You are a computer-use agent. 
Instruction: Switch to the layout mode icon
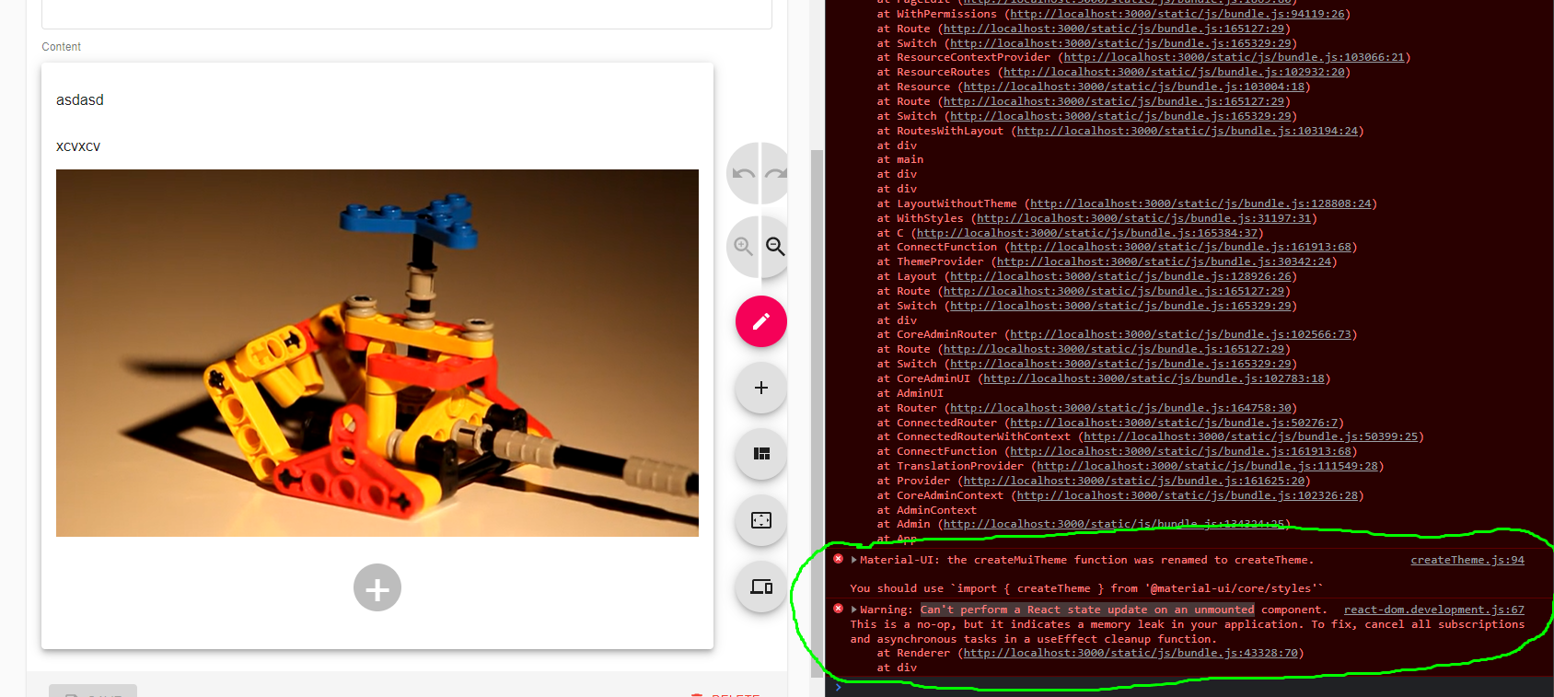point(761,454)
